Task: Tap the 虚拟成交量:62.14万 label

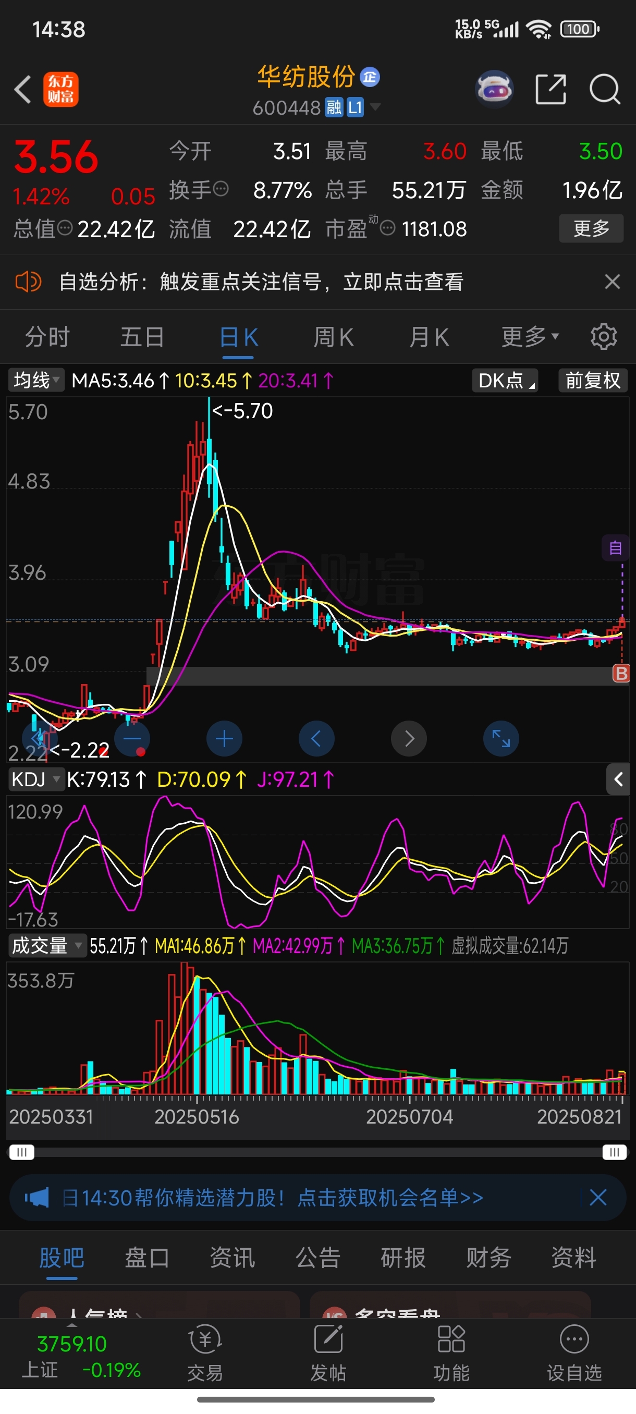Action: [x=510, y=945]
